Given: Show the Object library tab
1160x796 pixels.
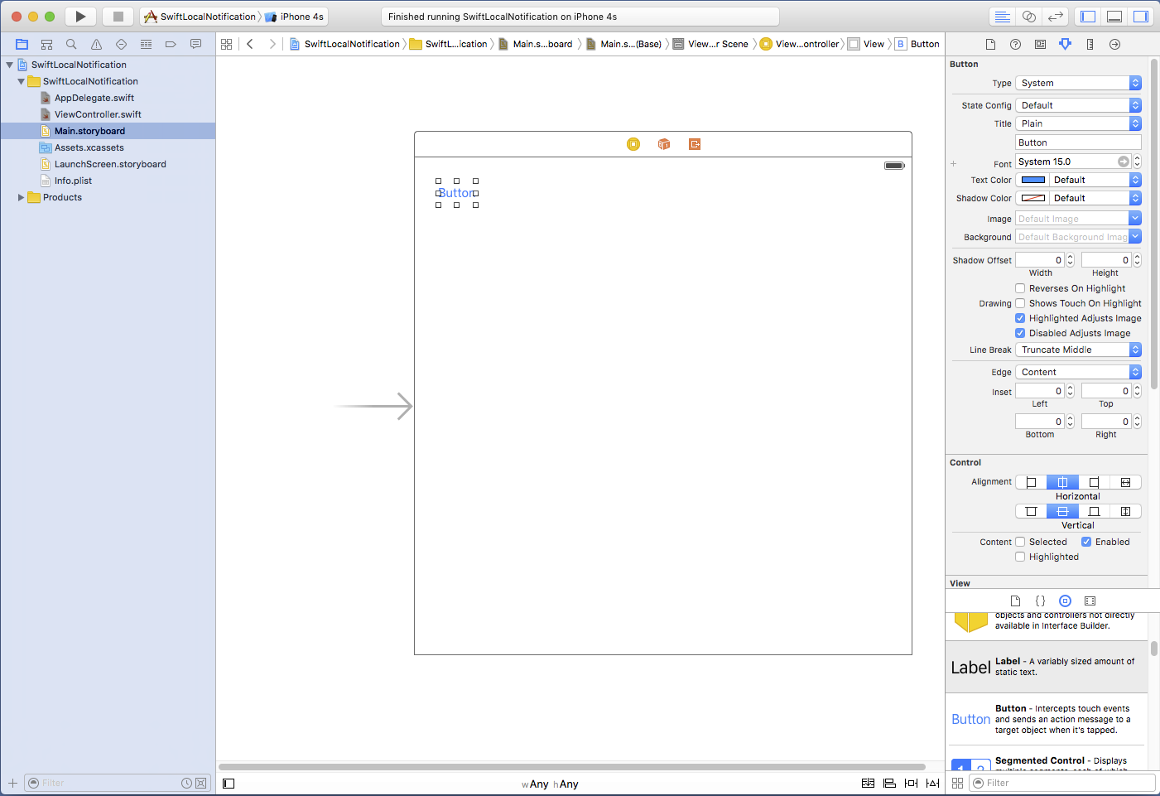Looking at the screenshot, I should pos(1065,601).
